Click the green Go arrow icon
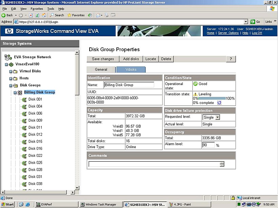 pyautogui.click(x=253, y=22)
